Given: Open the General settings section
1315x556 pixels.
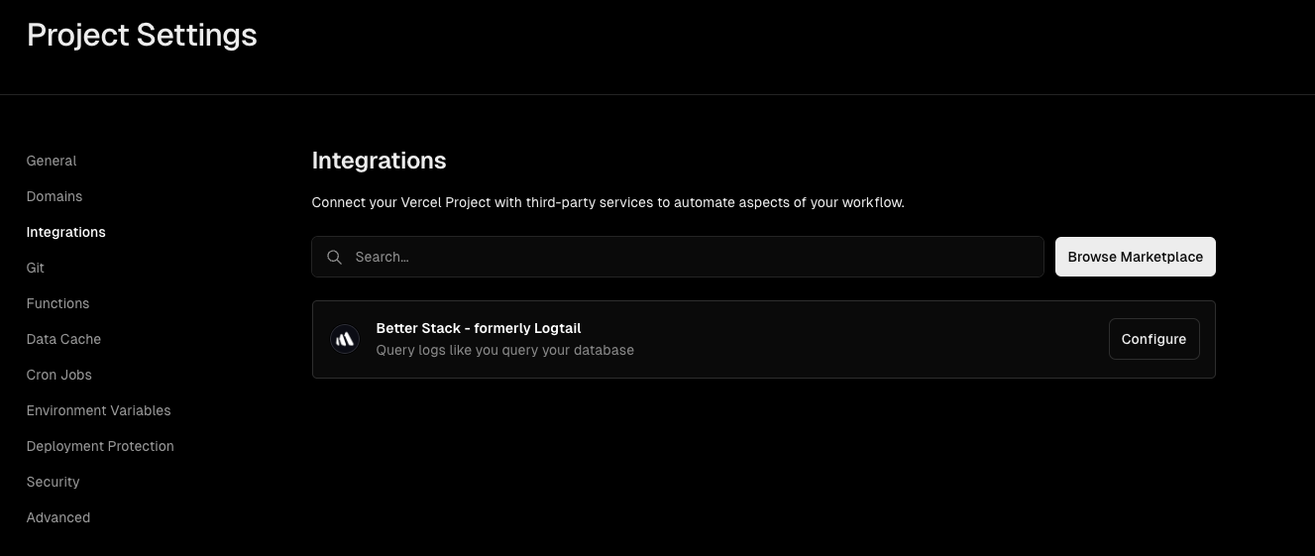Looking at the screenshot, I should [52, 161].
